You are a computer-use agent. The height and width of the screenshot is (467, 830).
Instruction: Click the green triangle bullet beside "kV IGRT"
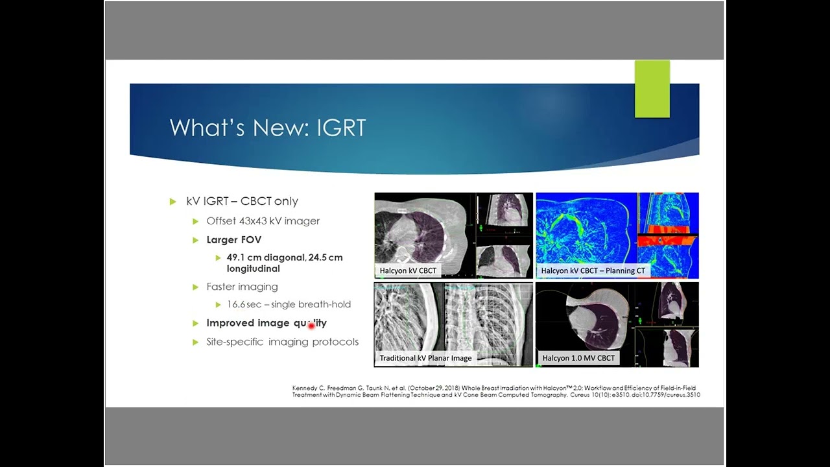click(173, 202)
